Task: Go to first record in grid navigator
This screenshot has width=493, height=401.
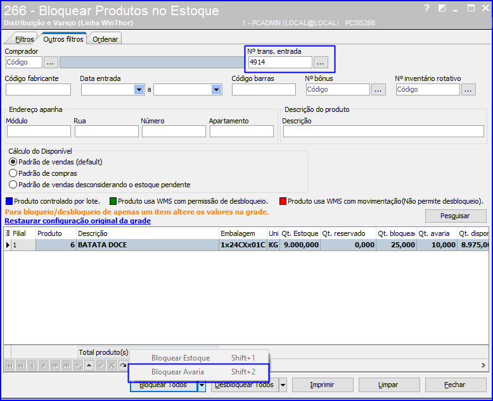Action: [x=10, y=366]
